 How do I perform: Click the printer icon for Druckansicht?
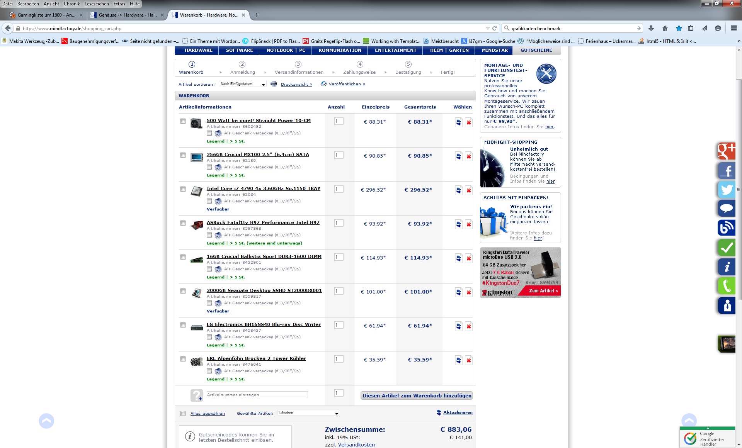[274, 84]
